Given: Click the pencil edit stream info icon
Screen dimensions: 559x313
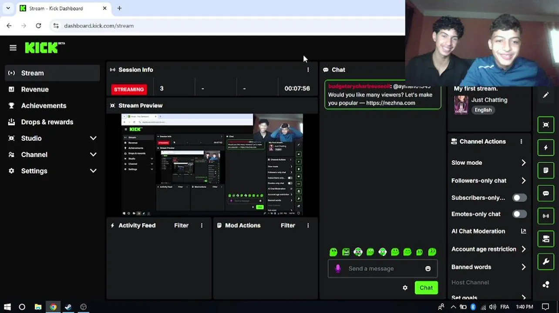Looking at the screenshot, I should [546, 95].
